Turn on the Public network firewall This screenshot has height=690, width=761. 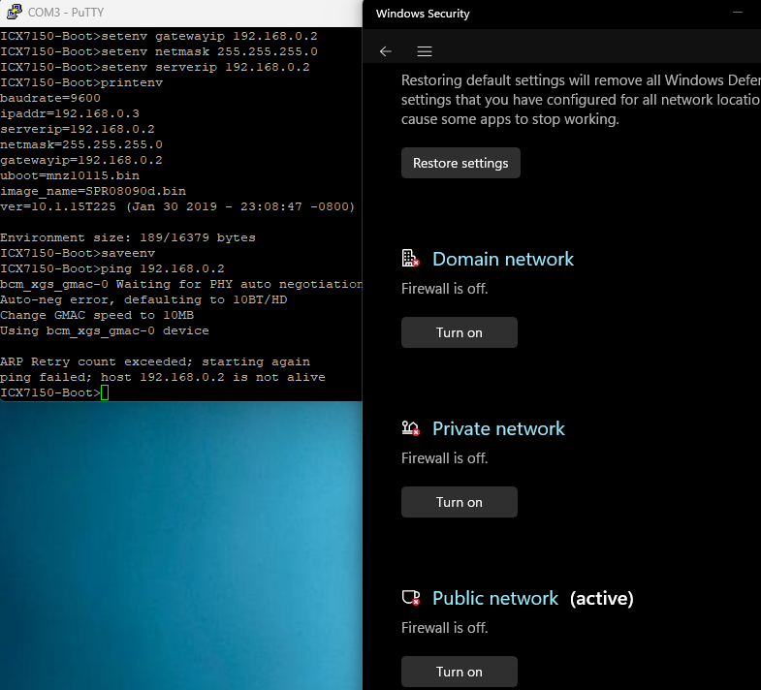pos(459,672)
